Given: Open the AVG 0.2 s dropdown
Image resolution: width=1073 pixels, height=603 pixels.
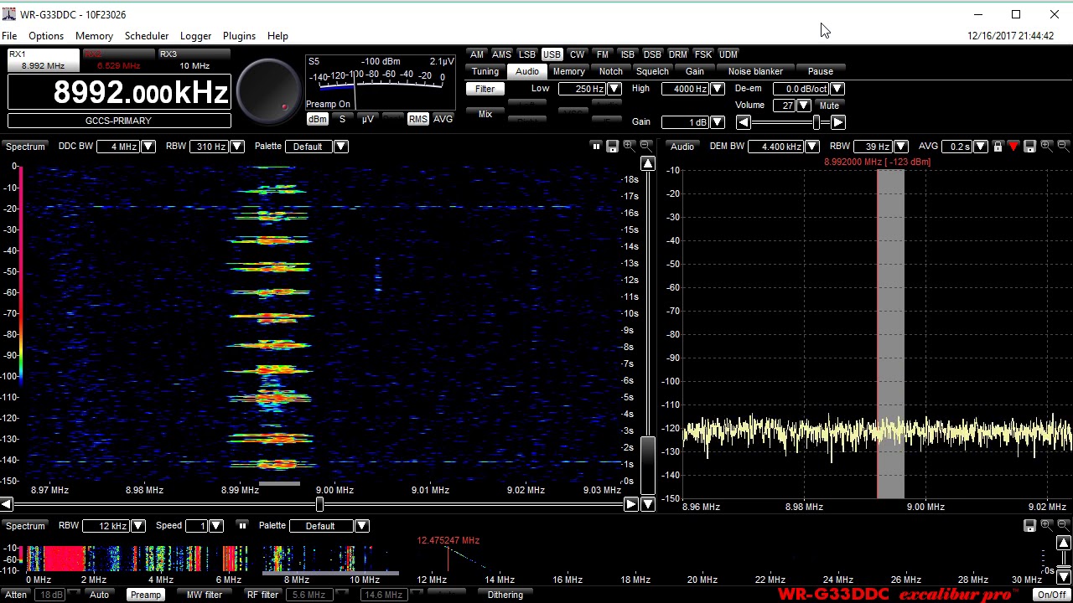Looking at the screenshot, I should [x=980, y=147].
